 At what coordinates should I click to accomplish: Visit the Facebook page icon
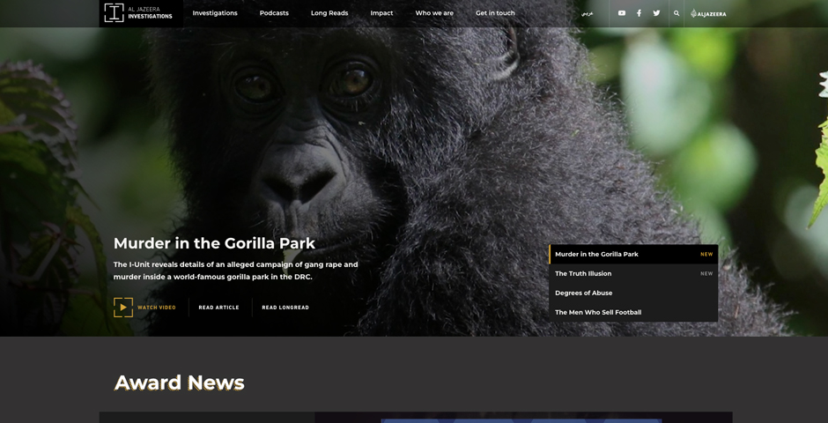(x=639, y=13)
